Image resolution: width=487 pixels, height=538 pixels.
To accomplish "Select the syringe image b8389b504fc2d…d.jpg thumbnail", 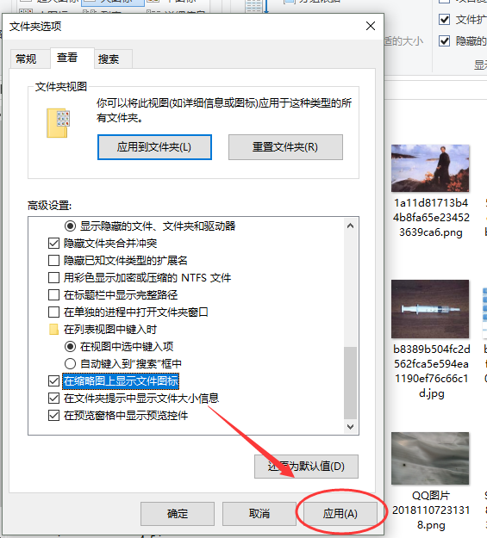I will pos(430,309).
